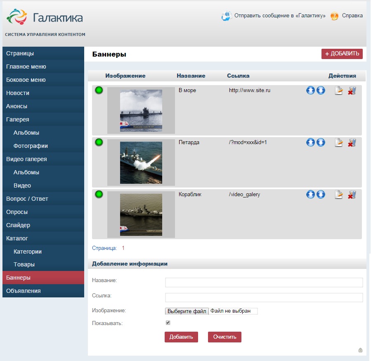
Task: Toggle green status of 'Петарда' banner
Action: point(99,142)
